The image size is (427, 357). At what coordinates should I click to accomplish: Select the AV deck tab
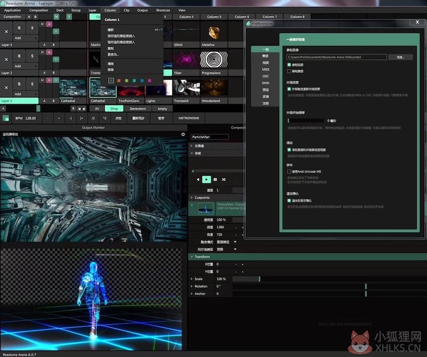point(97,109)
